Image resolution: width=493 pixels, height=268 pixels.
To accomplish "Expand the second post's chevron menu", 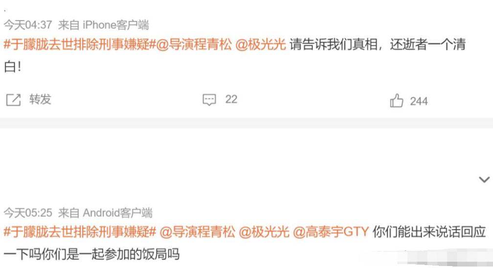I will coord(484,179).
